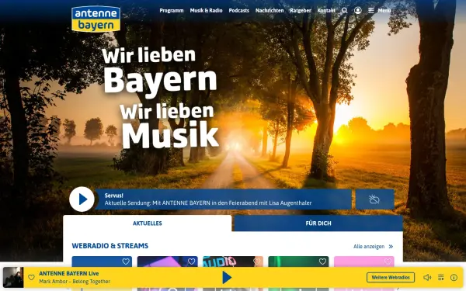Open the double chevron beside Alle anzeigen
Screen dimensions: 466x291
point(391,247)
